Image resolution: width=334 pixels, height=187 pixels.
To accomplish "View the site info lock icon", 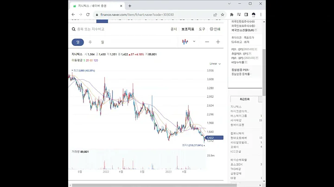I will pyautogui.click(x=97, y=15).
